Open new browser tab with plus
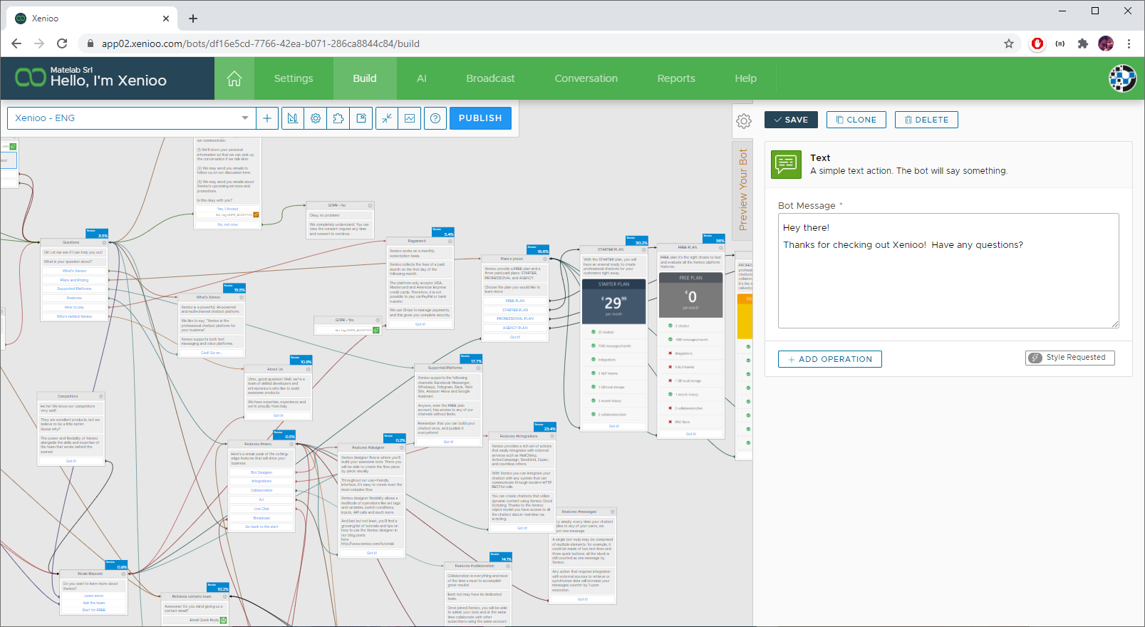1145x627 pixels. tap(193, 19)
